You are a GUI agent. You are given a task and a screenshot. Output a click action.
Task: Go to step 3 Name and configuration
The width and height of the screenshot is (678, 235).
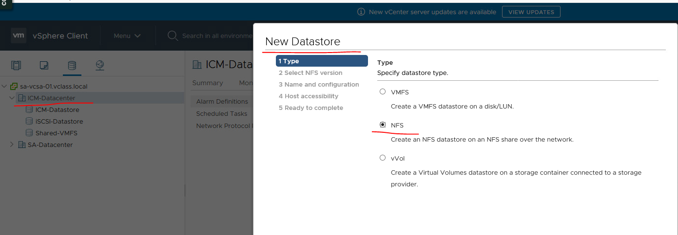pyautogui.click(x=319, y=84)
